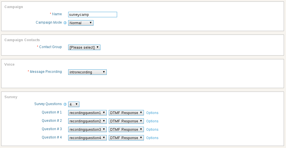Open recordingquestion1 dropdown for Question 1
The image size is (286, 148).
coord(87,113)
